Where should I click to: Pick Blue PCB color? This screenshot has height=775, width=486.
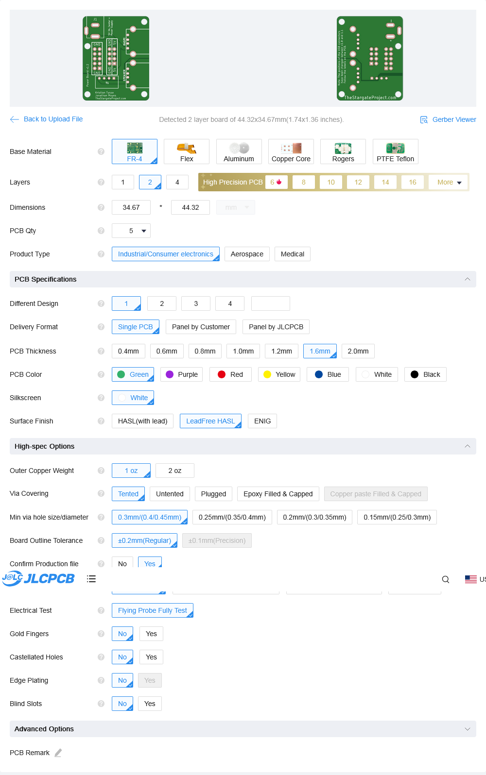pyautogui.click(x=328, y=374)
